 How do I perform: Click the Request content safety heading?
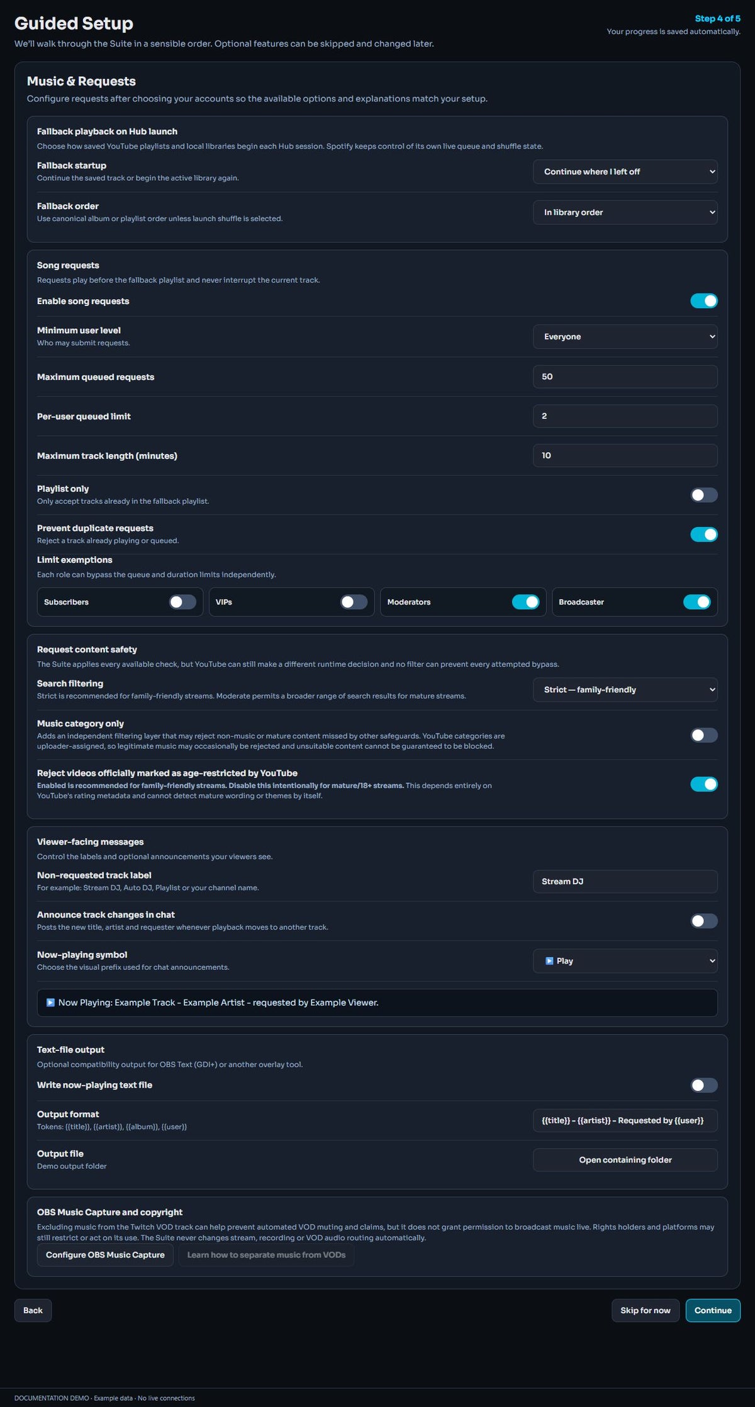(87, 649)
